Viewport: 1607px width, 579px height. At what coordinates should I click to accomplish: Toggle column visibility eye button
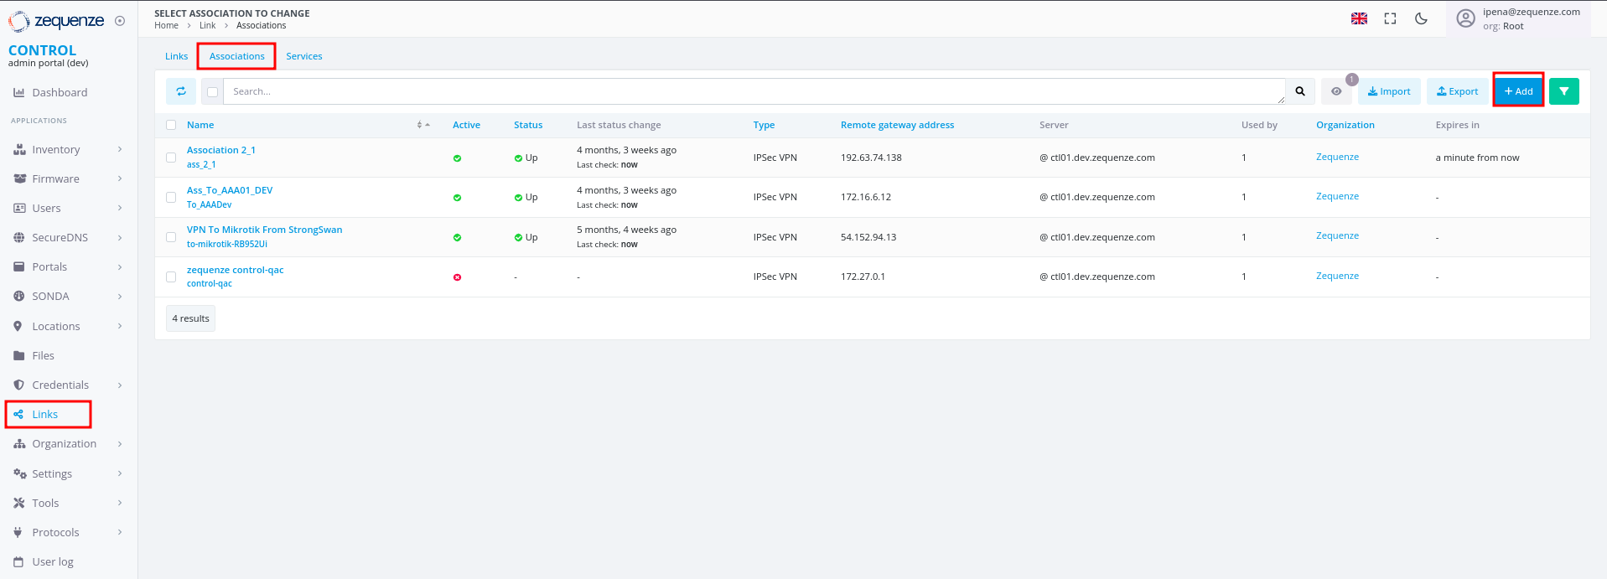[1336, 91]
